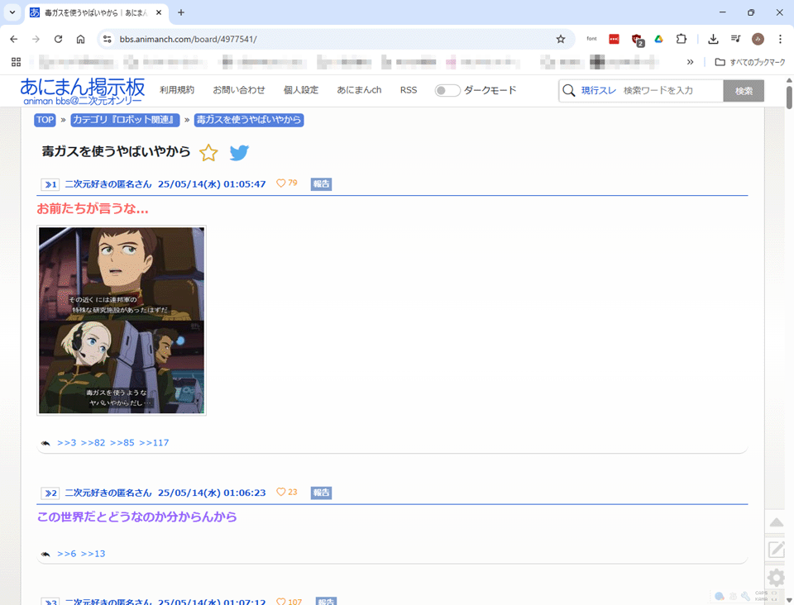
Task: Close the current browser tab
Action: pos(159,12)
